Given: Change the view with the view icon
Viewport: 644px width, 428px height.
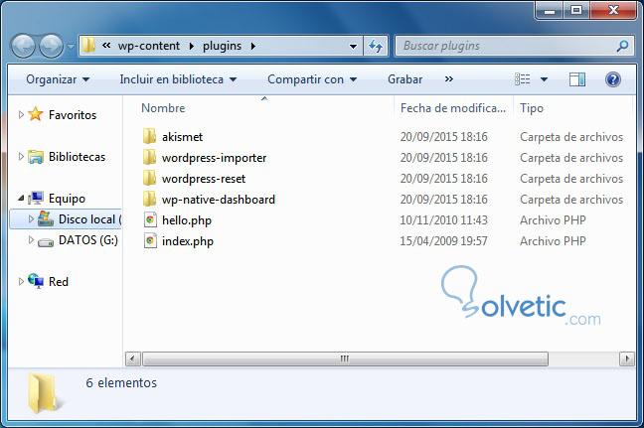Looking at the screenshot, I should [523, 78].
